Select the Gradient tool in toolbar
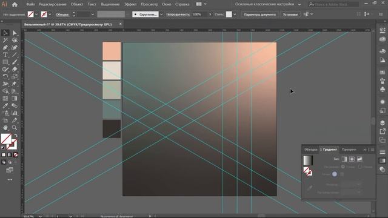This screenshot has width=388, height=218. coord(15,98)
